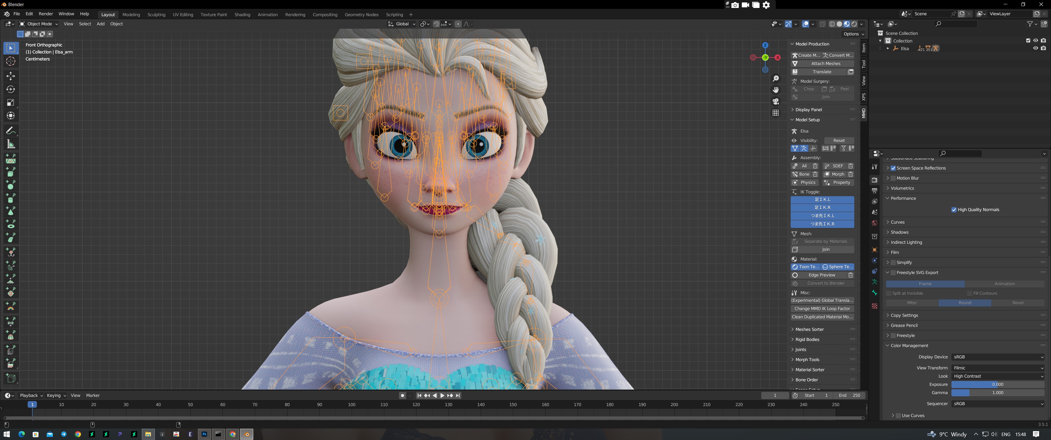Viewport: 1051px width, 440px height.
Task: Adjust the Gamma slider
Action: point(998,393)
